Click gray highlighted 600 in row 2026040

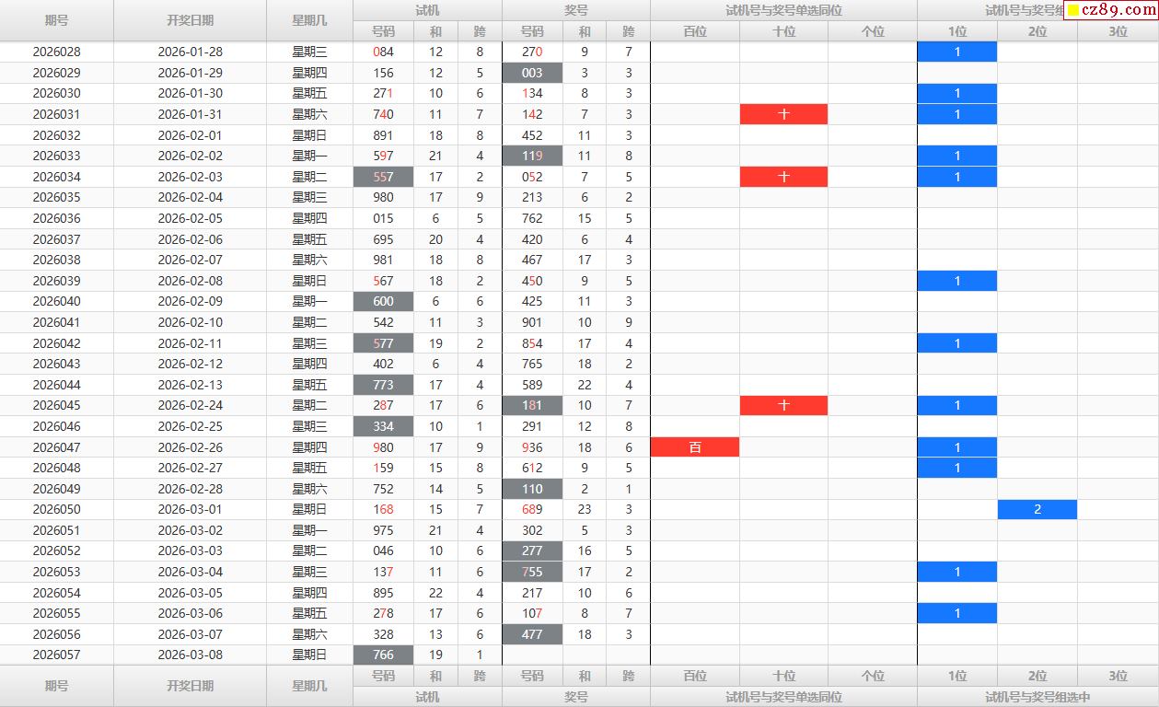coord(383,301)
